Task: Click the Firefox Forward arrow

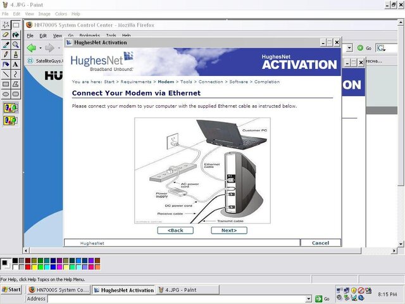Action: click(49, 48)
